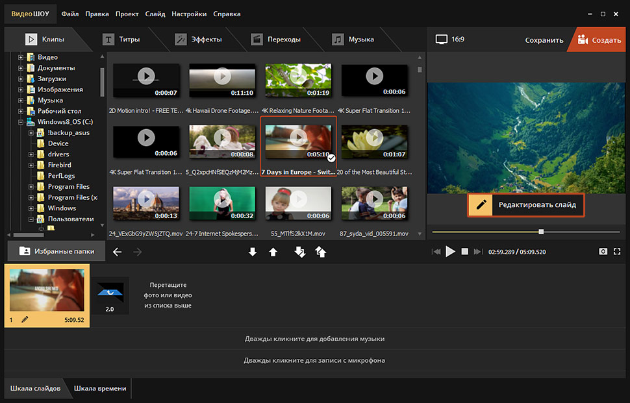Take a snapshot with the camera icon
Screen dimensions: 630x403
point(603,252)
